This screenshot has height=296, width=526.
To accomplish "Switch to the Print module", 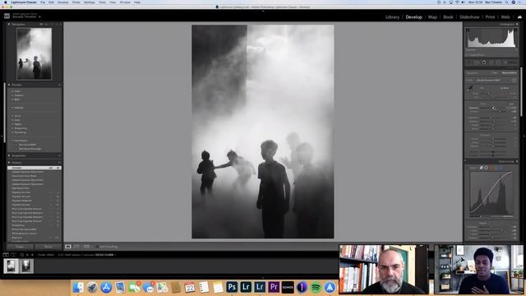I will pos(490,17).
